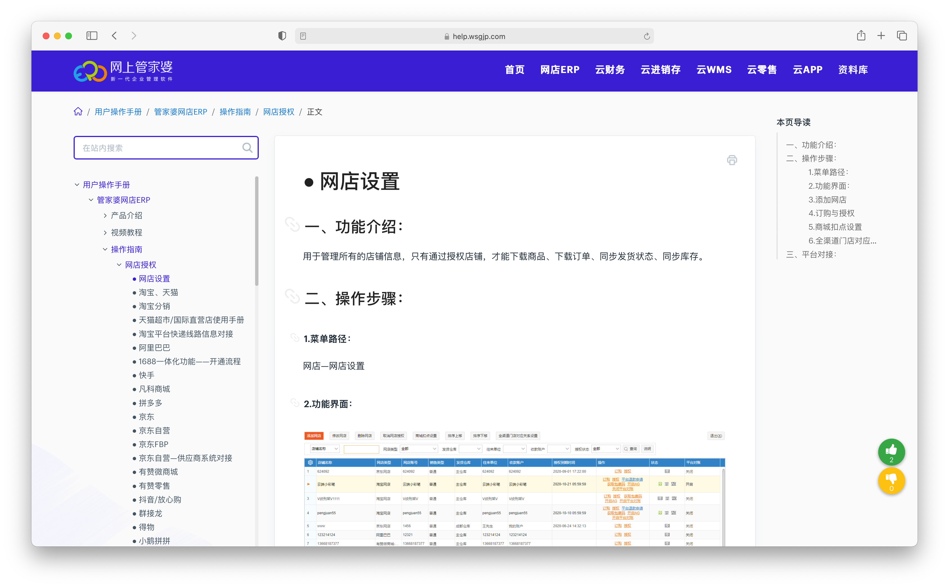Click the privacy shield icon
The image size is (949, 588).
coord(282,36)
